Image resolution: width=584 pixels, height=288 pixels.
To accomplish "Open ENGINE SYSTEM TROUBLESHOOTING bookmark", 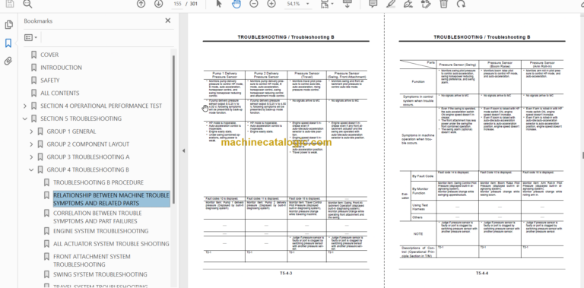I will click(100, 231).
